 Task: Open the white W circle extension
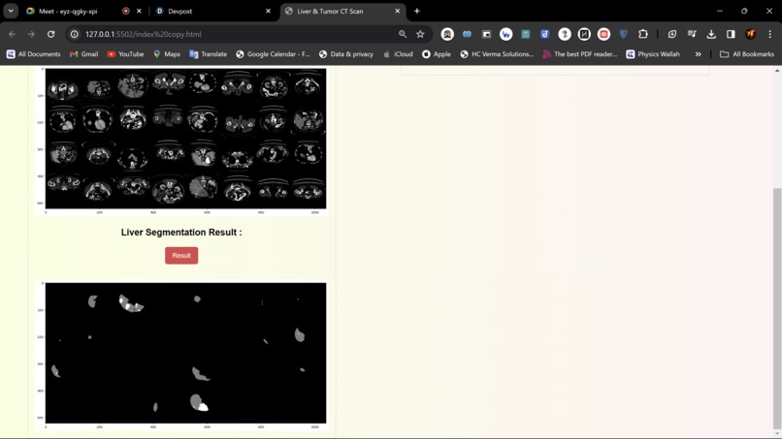coord(505,34)
